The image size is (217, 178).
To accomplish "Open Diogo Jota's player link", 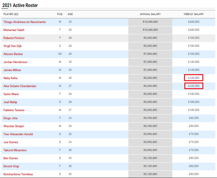I will [x=10, y=118].
